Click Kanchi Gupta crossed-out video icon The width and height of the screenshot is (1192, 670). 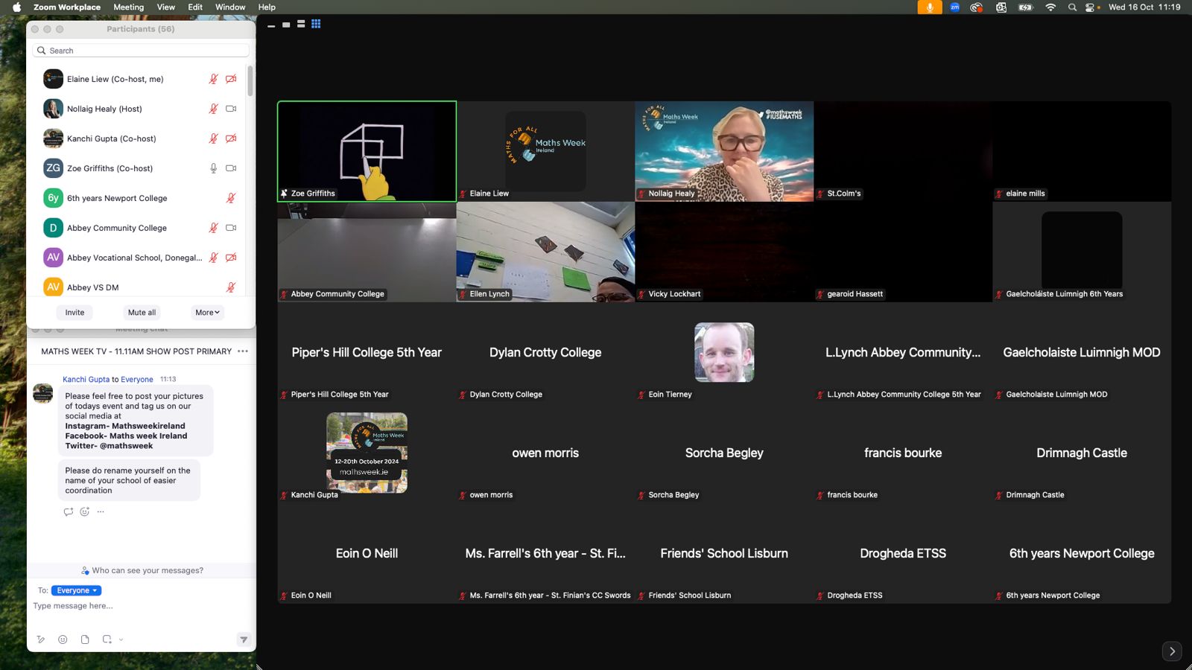click(x=231, y=138)
